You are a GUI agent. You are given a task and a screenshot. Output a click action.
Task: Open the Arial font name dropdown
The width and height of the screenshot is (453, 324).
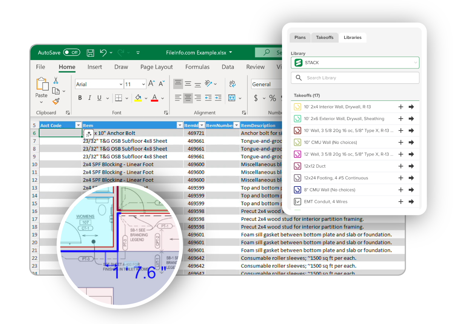click(121, 84)
